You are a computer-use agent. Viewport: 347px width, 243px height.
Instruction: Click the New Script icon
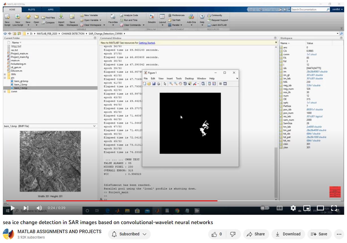[7, 17]
